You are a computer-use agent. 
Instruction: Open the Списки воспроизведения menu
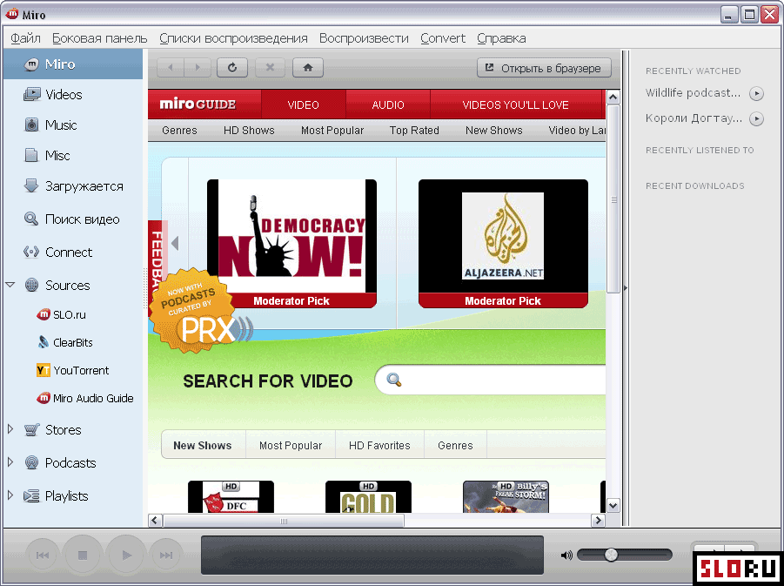tap(233, 38)
